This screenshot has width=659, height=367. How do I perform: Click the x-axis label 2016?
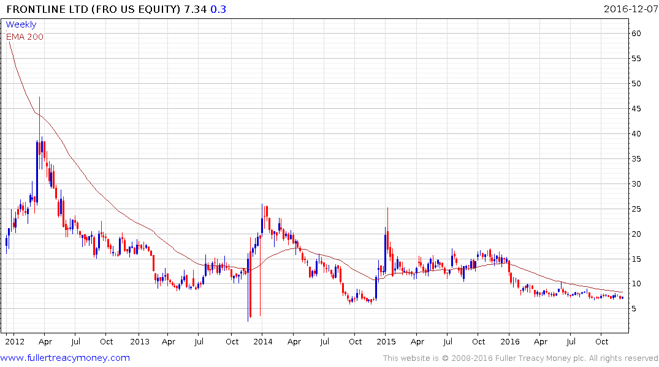pos(510,341)
